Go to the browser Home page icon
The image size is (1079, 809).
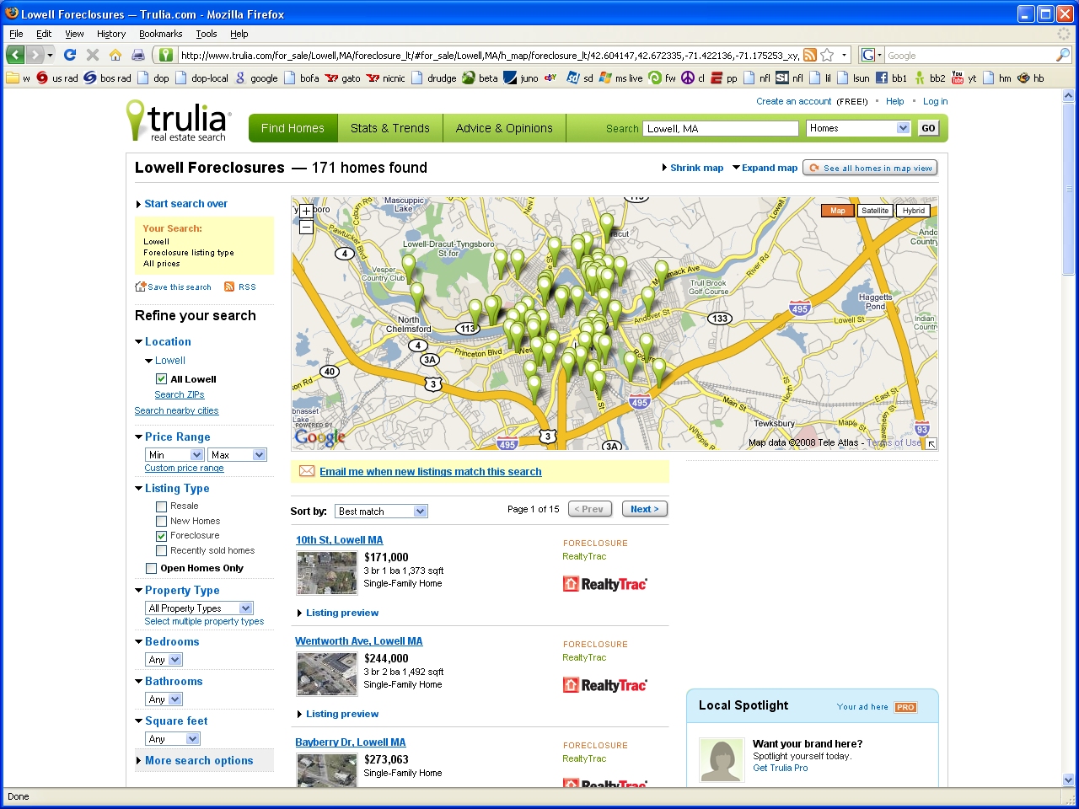115,55
